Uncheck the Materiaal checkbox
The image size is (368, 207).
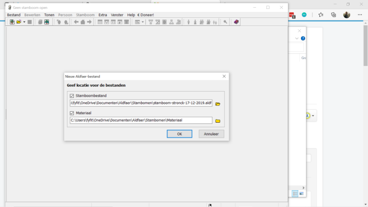(72, 113)
